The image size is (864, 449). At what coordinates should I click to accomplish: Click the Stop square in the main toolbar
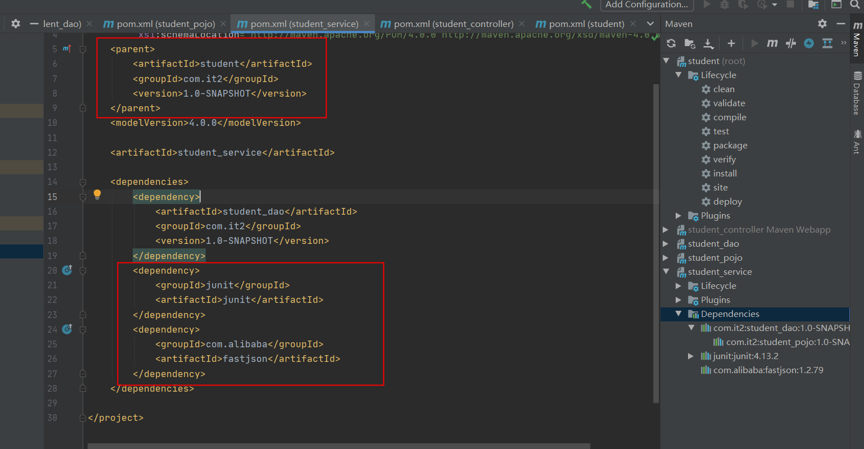(790, 4)
